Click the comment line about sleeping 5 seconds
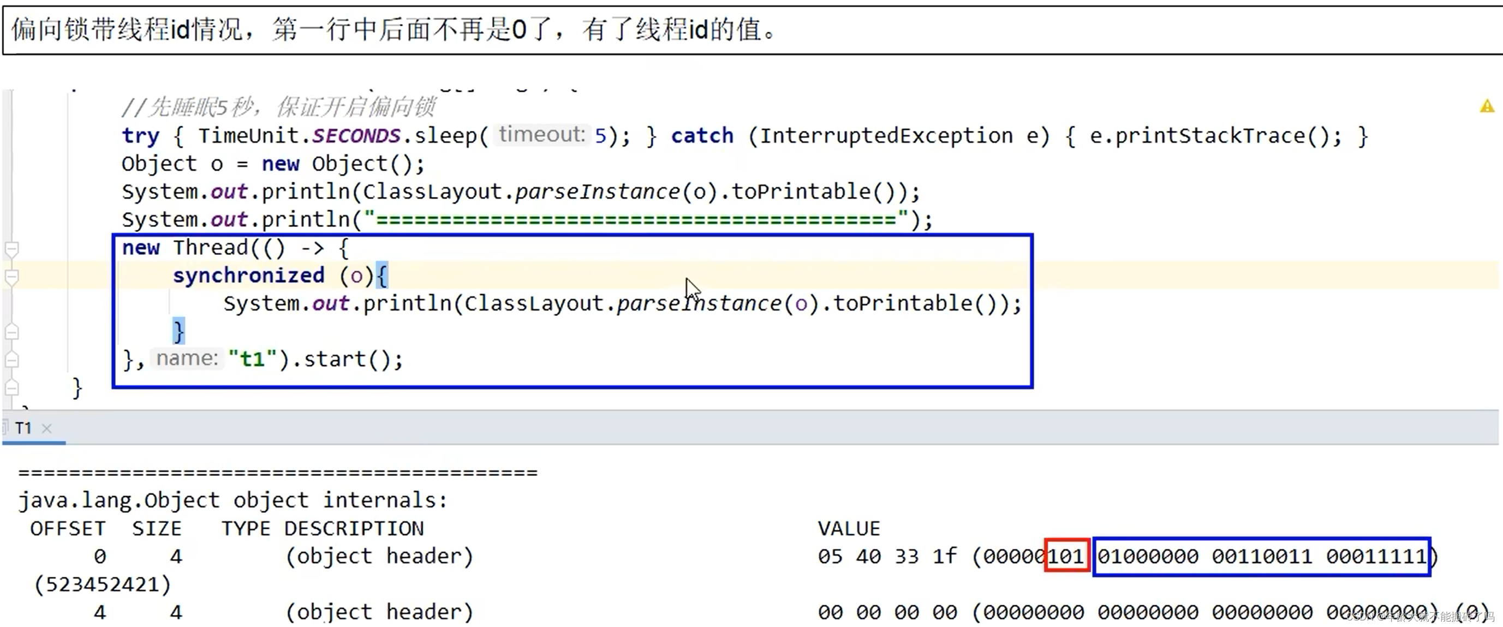Viewport: 1503px width, 627px height. click(x=278, y=108)
